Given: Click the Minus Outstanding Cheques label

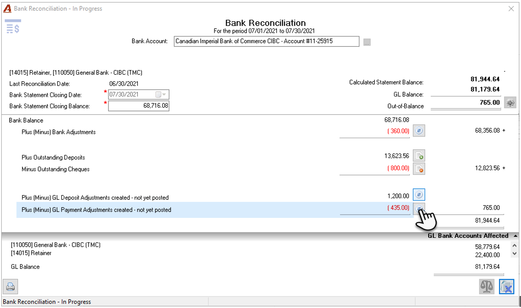Looking at the screenshot, I should coord(55,169).
